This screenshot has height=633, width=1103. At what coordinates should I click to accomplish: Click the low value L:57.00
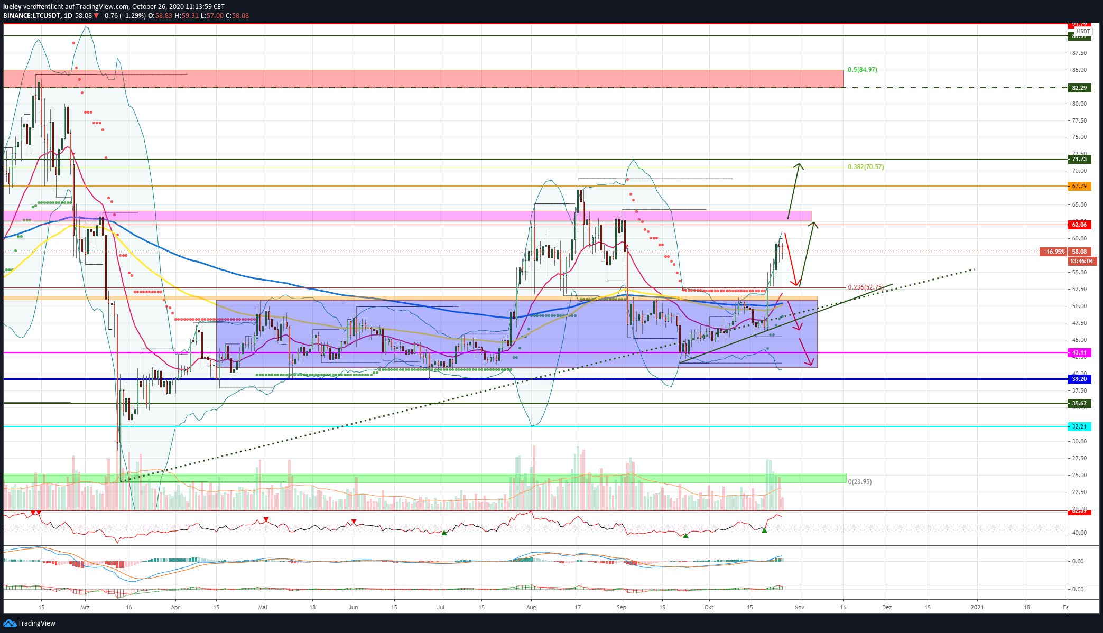coord(212,16)
